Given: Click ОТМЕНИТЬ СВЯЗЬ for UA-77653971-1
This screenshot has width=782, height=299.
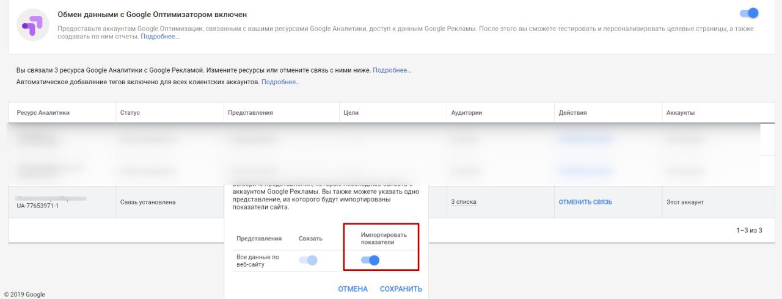Looking at the screenshot, I should 585,202.
